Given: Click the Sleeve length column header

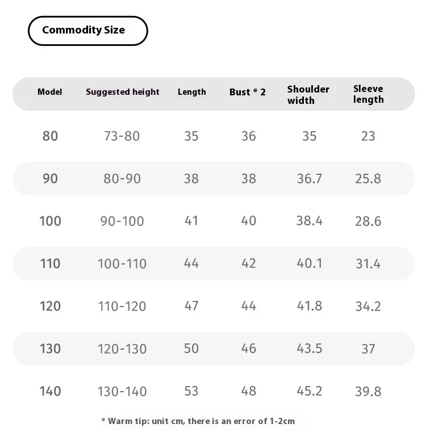Looking at the screenshot, I should [x=369, y=94].
